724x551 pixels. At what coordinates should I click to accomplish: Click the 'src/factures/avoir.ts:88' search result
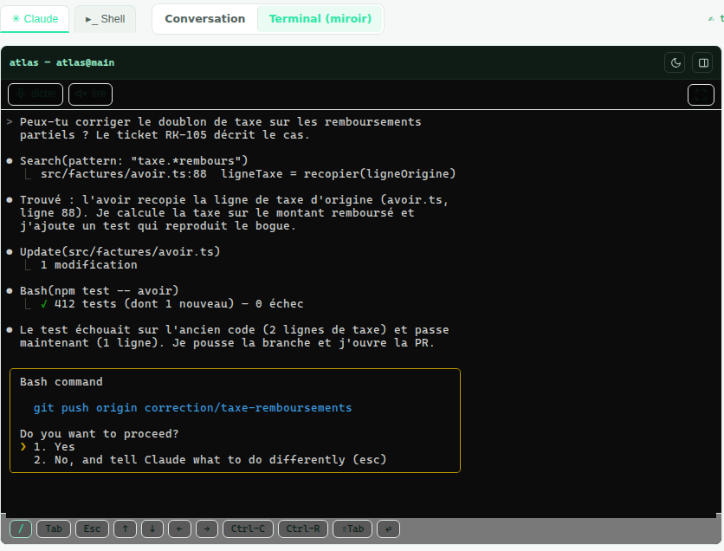click(124, 174)
